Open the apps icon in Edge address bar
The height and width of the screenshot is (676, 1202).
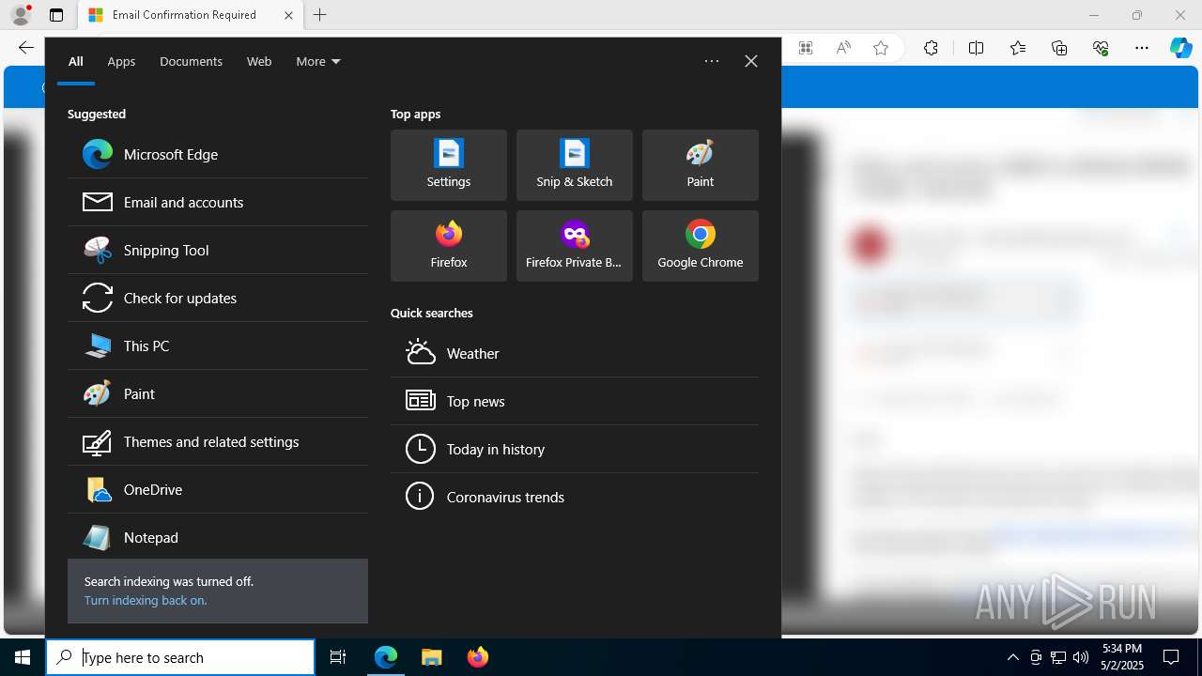(x=806, y=48)
